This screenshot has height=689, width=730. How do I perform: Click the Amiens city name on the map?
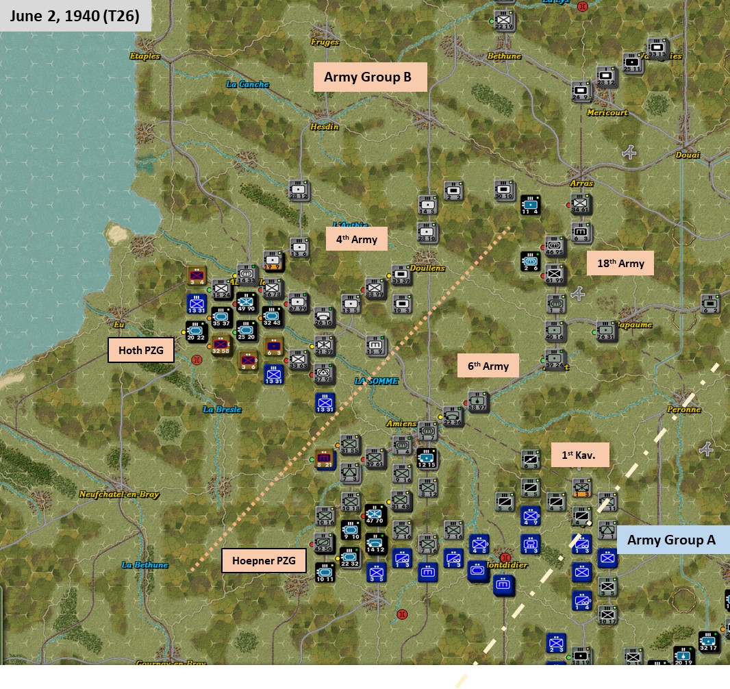[401, 424]
